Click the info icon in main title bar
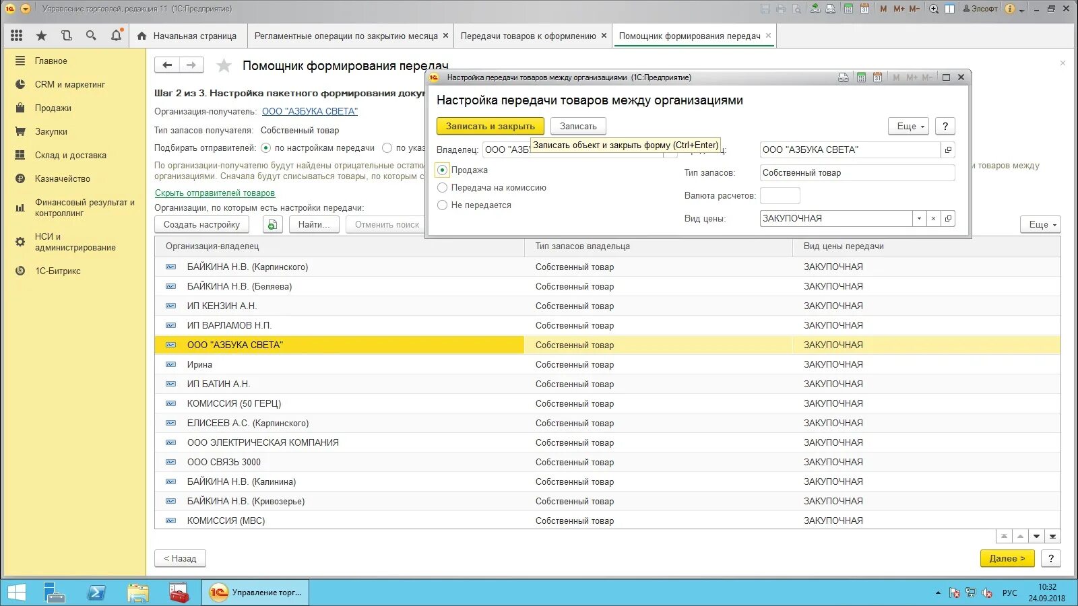This screenshot has height=606, width=1078. click(x=1009, y=9)
